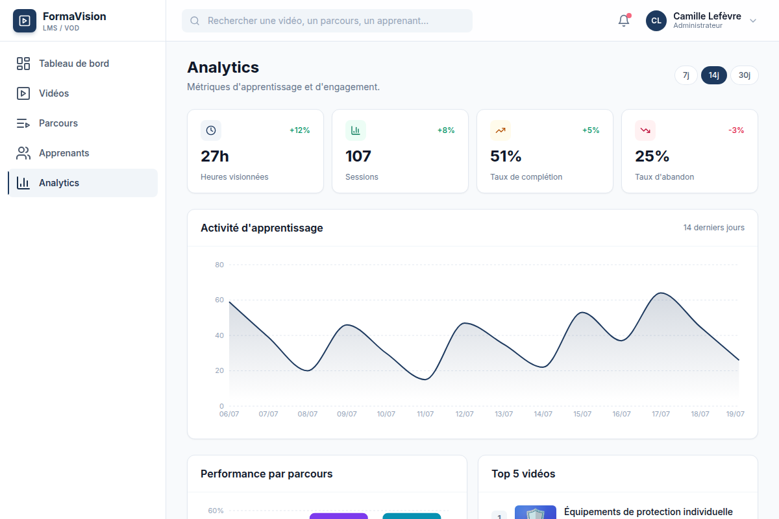Click the Analytics bar chart sidebar icon
Image resolution: width=779 pixels, height=519 pixels.
tap(23, 183)
